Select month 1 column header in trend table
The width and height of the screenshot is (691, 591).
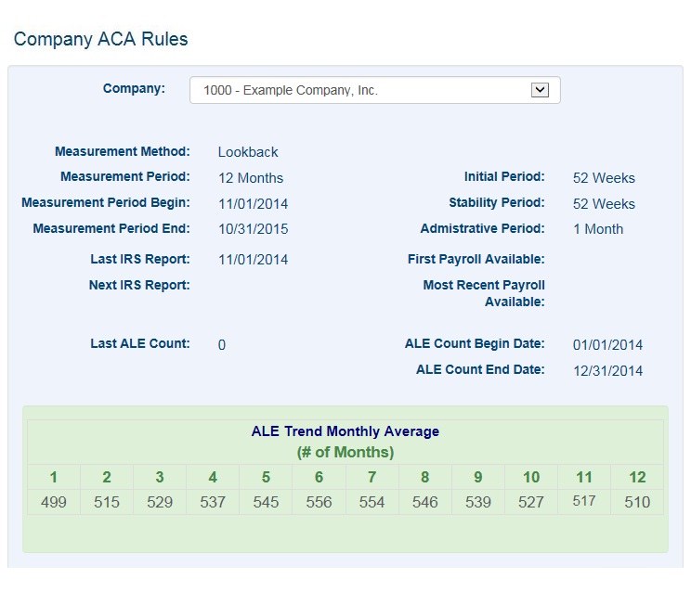pos(54,477)
